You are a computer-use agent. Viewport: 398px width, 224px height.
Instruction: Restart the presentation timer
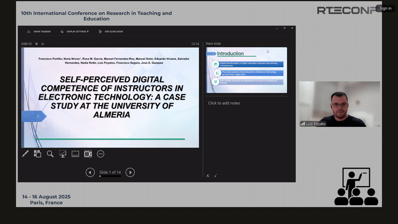(43, 44)
